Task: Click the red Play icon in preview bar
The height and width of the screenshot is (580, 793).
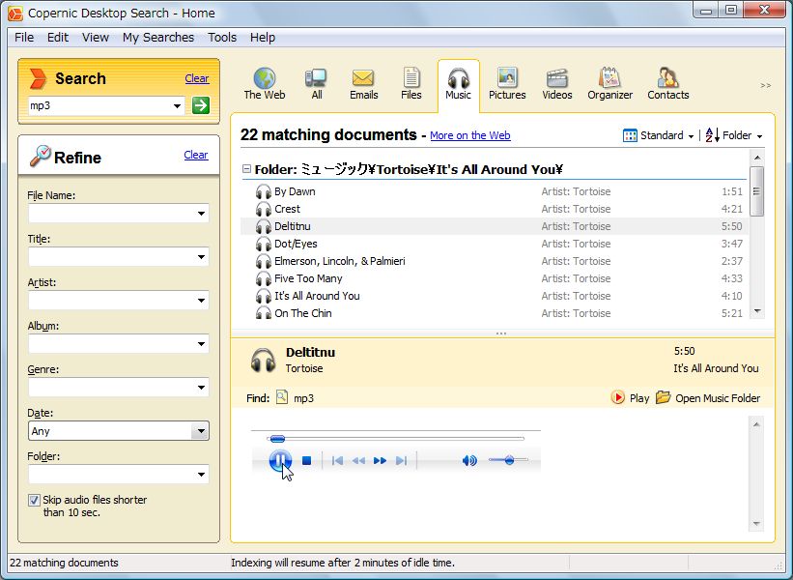Action: (x=617, y=397)
